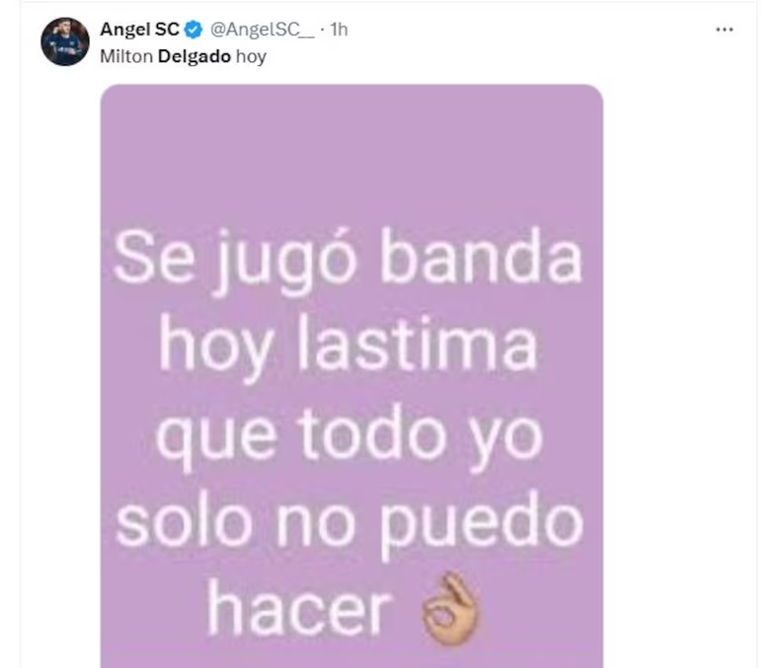The image size is (780, 668).
Task: Click the 'que todo yo' line in image
Action: tap(350, 436)
